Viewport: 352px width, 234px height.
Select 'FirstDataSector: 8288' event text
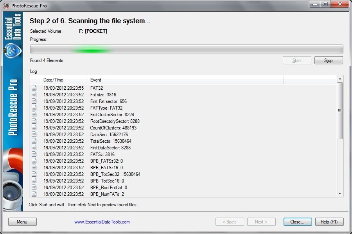coord(110,147)
